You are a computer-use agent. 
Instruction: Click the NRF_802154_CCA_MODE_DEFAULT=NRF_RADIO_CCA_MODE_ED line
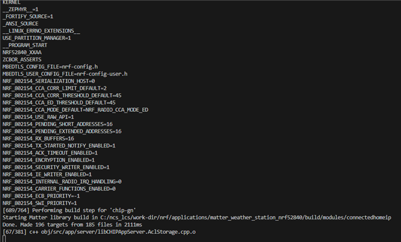point(75,110)
